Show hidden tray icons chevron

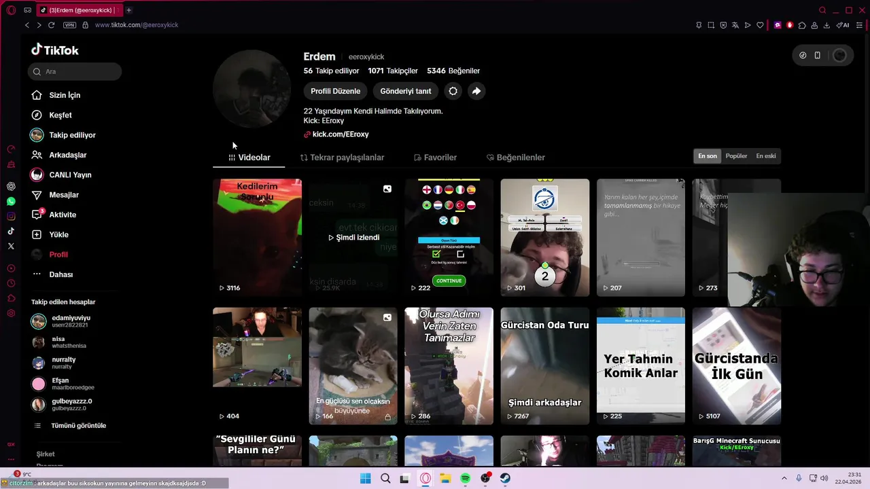click(784, 478)
